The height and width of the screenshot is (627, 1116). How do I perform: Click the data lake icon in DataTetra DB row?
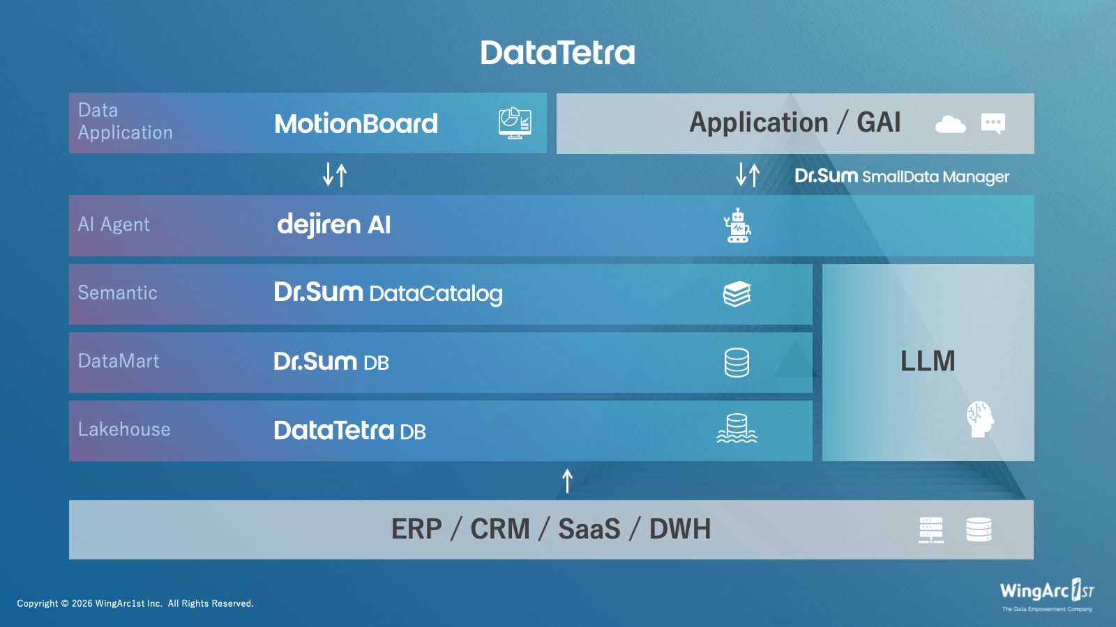click(x=737, y=428)
